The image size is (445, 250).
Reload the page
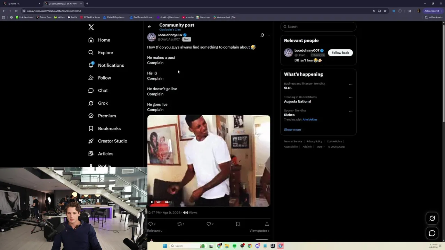[x=16, y=11]
